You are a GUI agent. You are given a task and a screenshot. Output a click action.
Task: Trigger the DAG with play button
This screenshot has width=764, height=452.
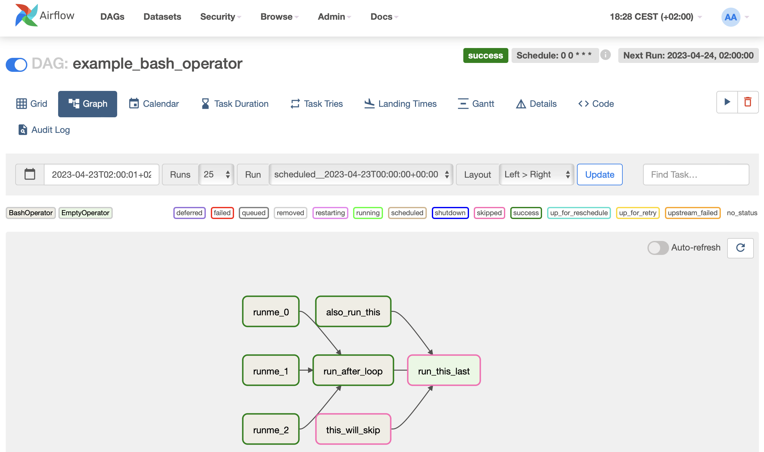[727, 102]
